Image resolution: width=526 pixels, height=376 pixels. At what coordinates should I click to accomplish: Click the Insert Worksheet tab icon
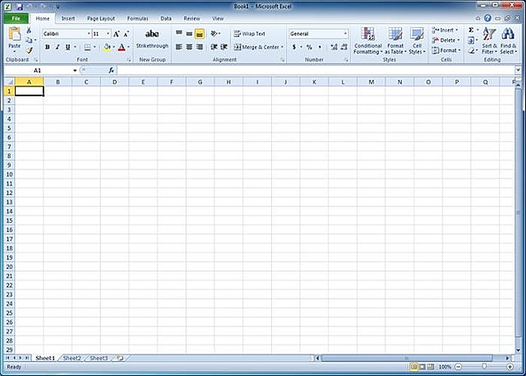[120, 358]
